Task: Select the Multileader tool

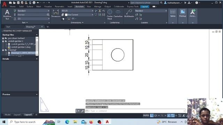Action: coord(129,14)
